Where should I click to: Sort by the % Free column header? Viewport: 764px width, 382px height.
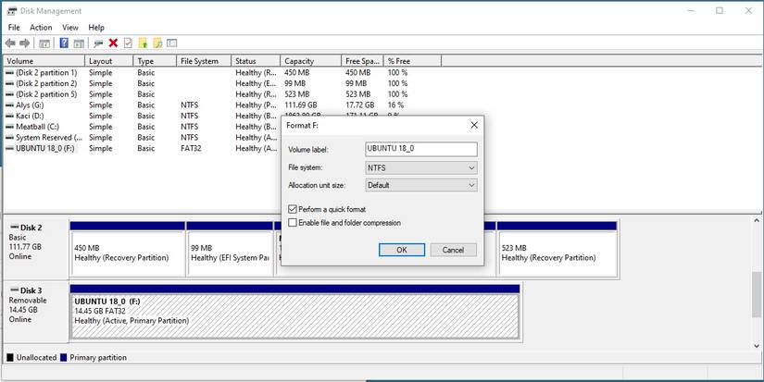(x=412, y=61)
